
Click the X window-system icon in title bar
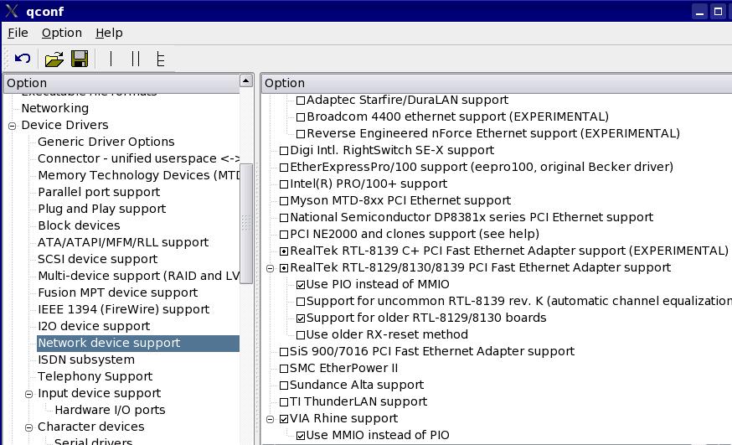pyautogui.click(x=12, y=11)
